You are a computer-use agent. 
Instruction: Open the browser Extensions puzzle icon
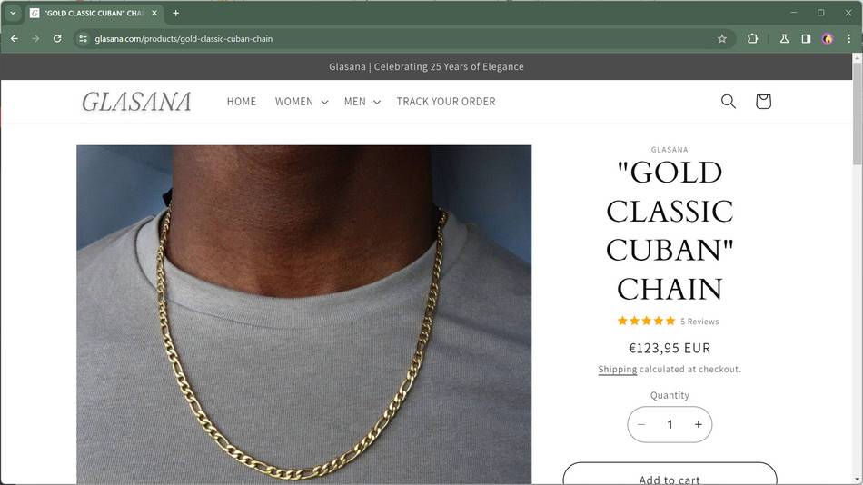point(752,39)
